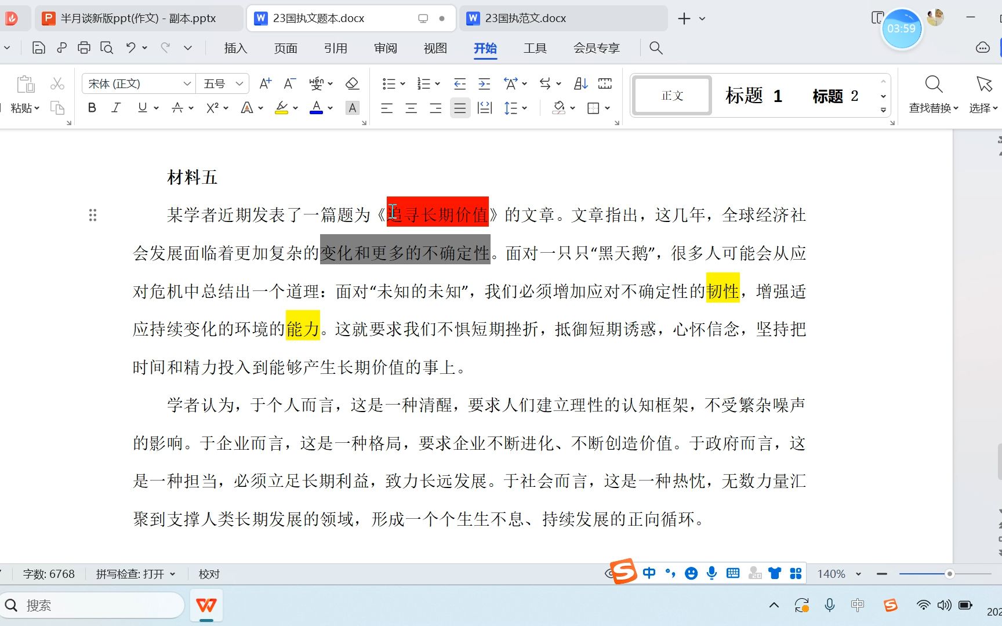Image resolution: width=1002 pixels, height=626 pixels.
Task: Toggle bold formatting on selected text
Action: [92, 108]
